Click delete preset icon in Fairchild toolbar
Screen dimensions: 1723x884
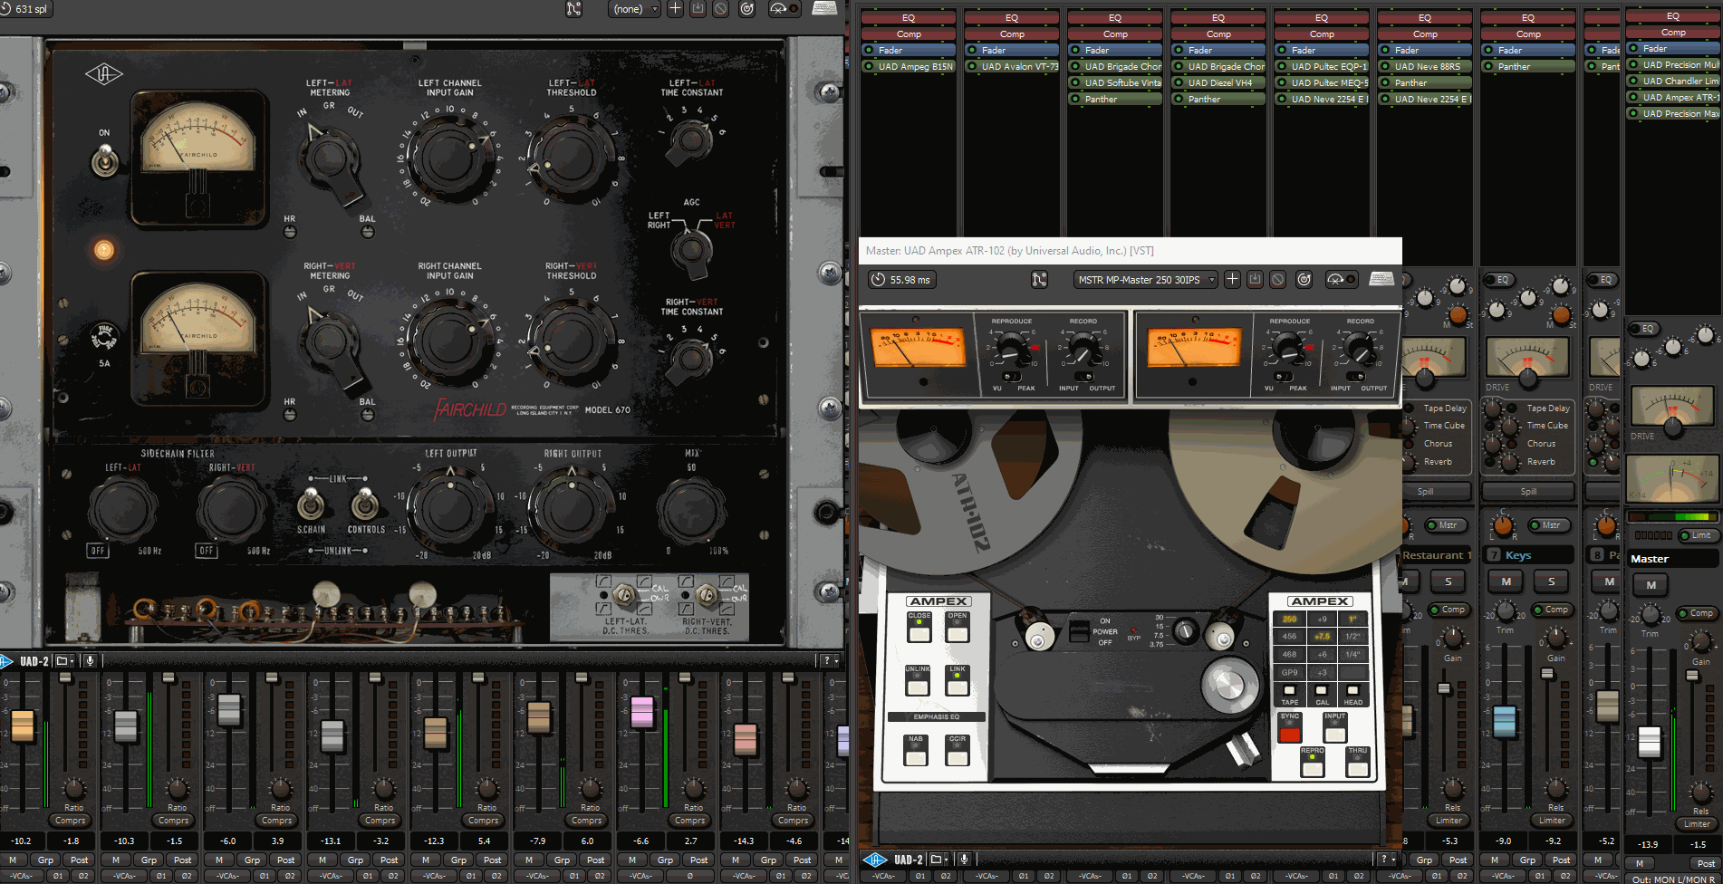coord(721,9)
